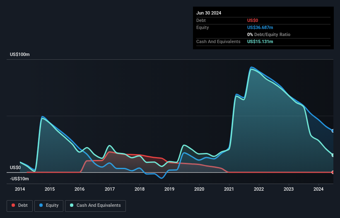The image size is (340, 218).
Task: Click the 2017 x-axis label
Action: (110, 189)
